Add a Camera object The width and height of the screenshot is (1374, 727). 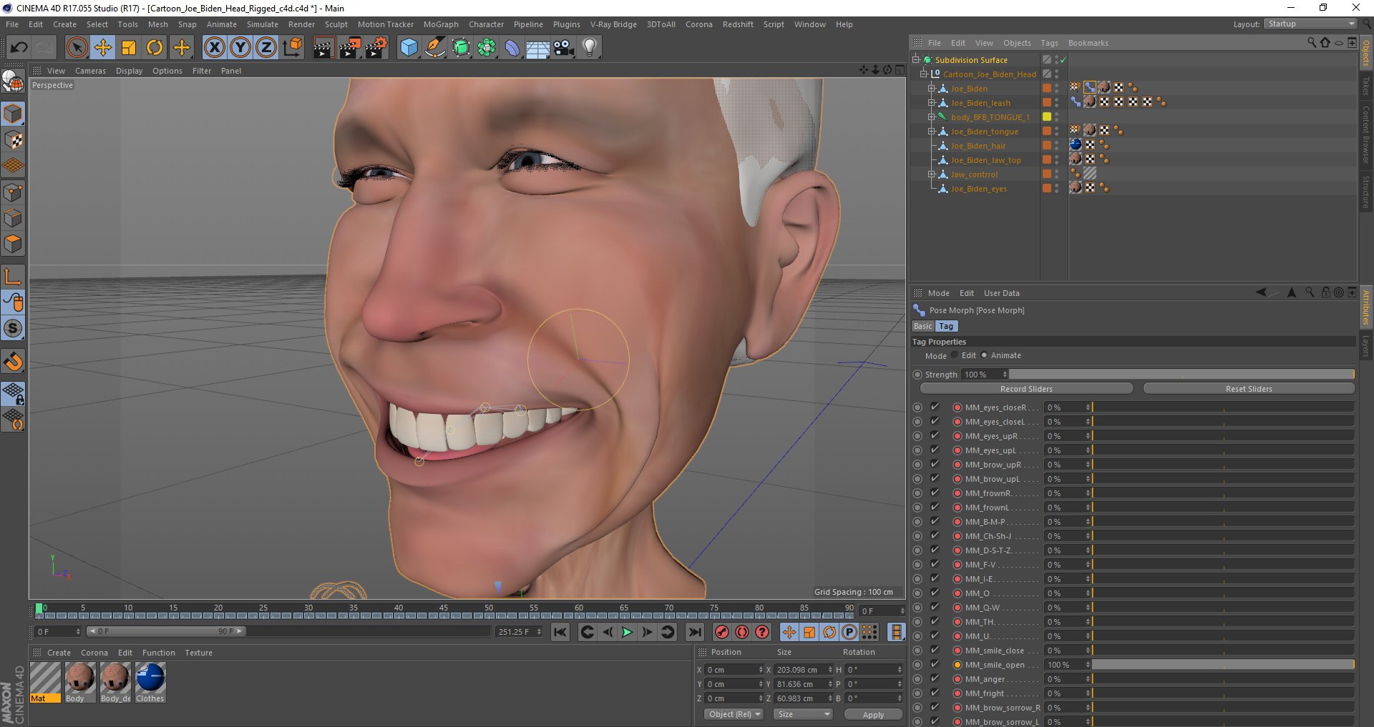[564, 48]
